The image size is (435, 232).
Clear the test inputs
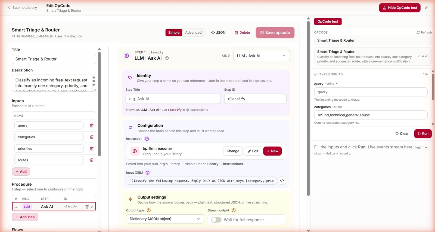tap(402, 134)
